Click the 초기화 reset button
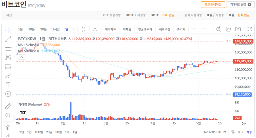This screenshot has height=138, width=256. tap(181, 29)
